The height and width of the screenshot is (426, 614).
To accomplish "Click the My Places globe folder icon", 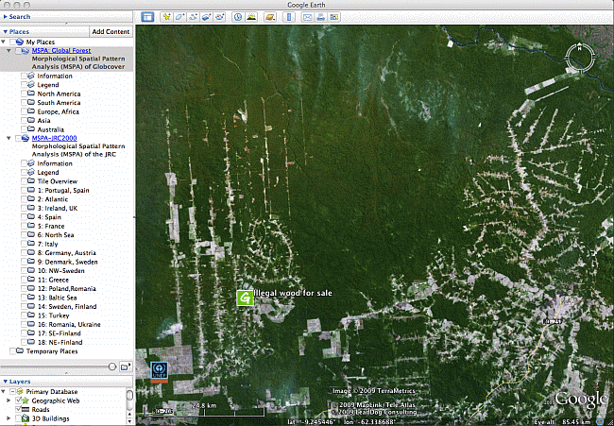I will [x=20, y=42].
